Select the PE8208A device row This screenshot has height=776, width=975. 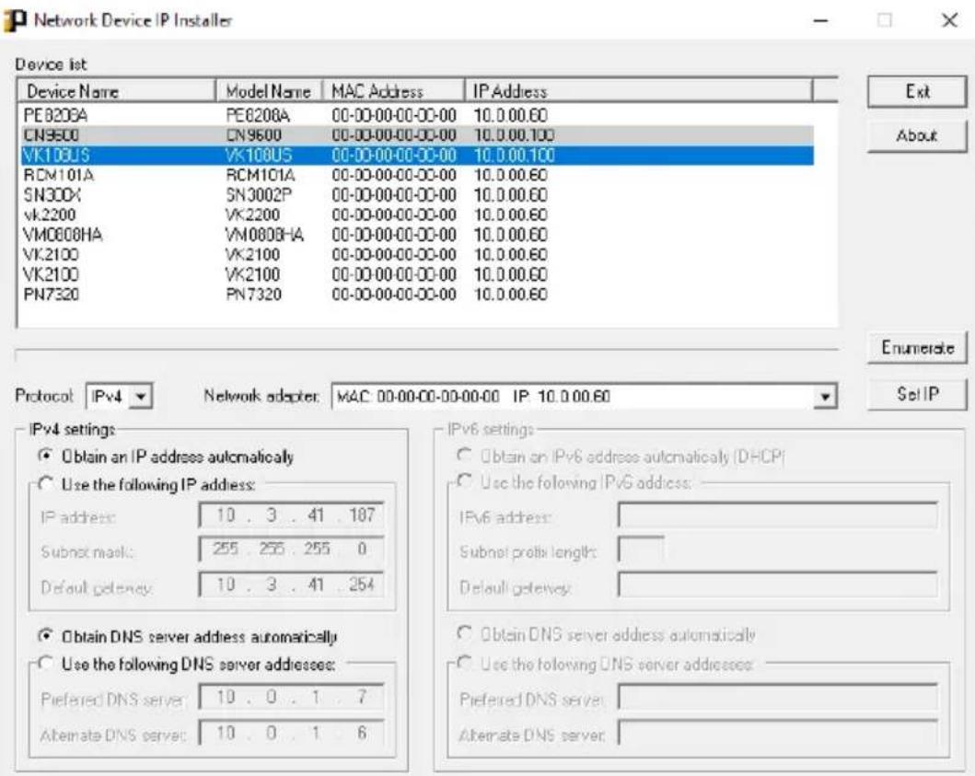(417, 116)
